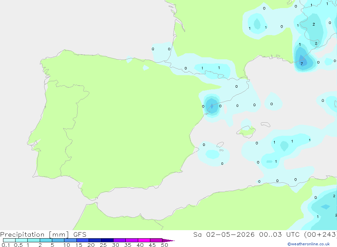Click the '0.5' legend scale label
Viewport: 337px width, 247px height.
point(18,245)
